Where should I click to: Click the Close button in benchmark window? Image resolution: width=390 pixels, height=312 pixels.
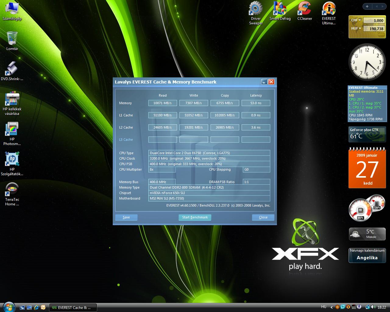coord(263,217)
